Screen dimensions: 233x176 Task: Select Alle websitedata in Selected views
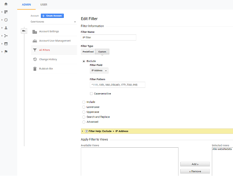(222, 149)
